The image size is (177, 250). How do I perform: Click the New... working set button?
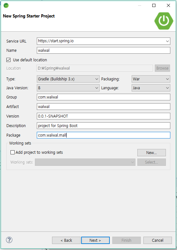[x=152, y=152]
